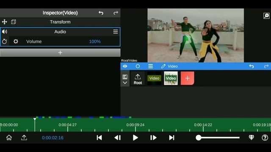Open help question mark icon
The image size is (271, 152).
coord(265,138)
